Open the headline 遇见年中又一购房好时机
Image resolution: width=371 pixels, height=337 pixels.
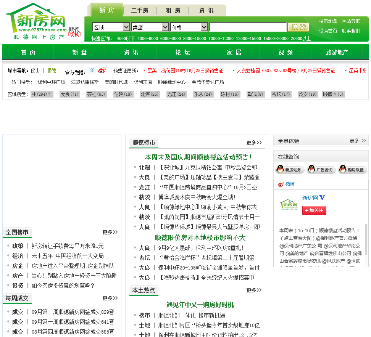(x=200, y=305)
